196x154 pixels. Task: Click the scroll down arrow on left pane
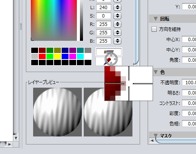click(16, 138)
